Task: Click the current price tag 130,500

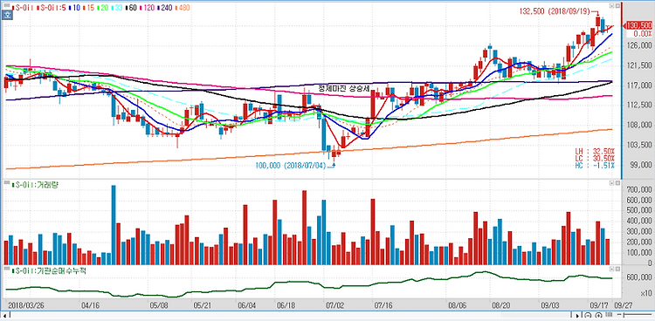Action: pyautogui.click(x=639, y=26)
